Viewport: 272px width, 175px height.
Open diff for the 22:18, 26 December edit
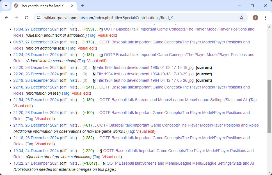(64, 87)
